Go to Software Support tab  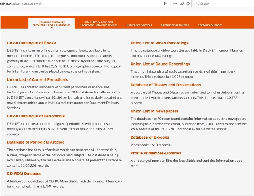pyautogui.click(x=210, y=25)
